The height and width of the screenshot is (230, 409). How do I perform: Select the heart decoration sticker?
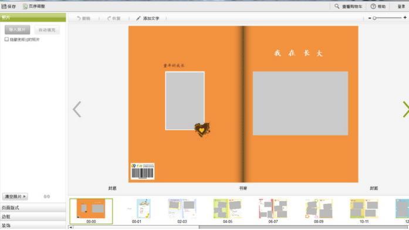click(202, 130)
